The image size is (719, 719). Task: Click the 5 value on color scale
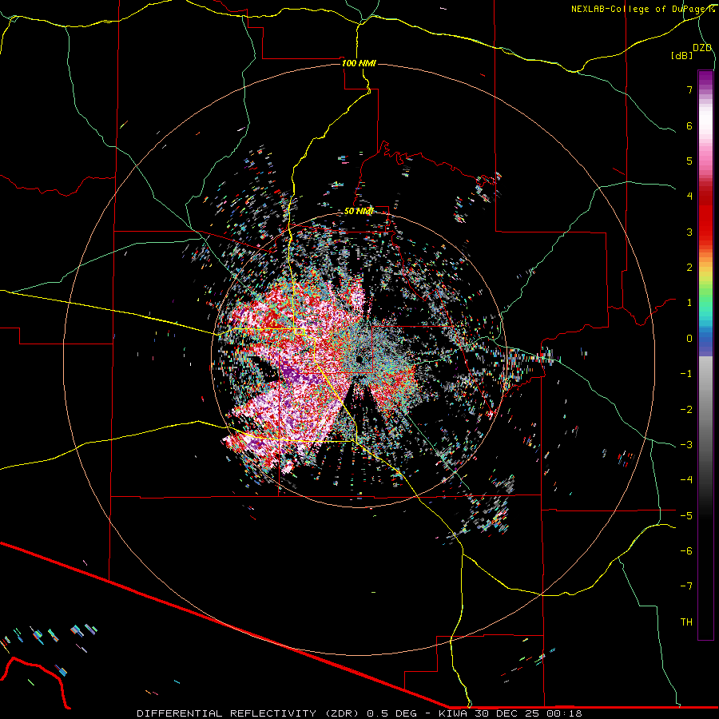pos(689,161)
